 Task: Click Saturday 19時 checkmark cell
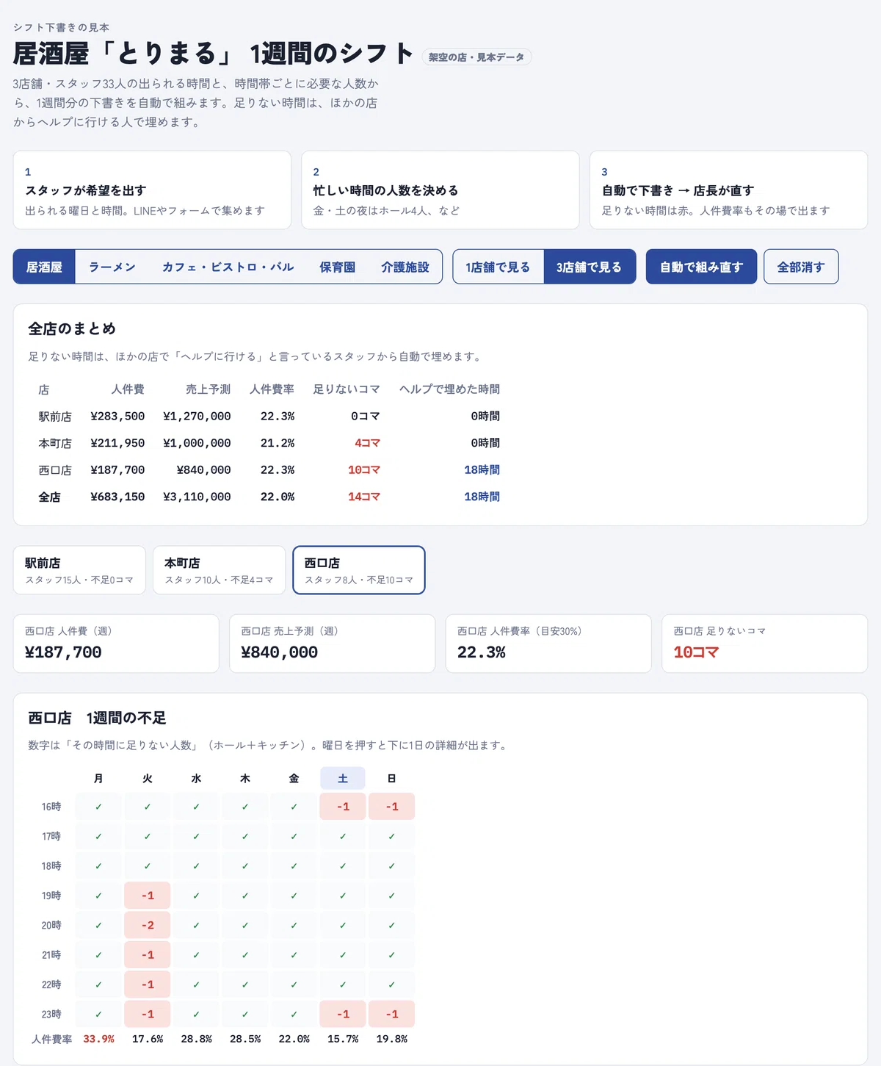[x=343, y=896]
